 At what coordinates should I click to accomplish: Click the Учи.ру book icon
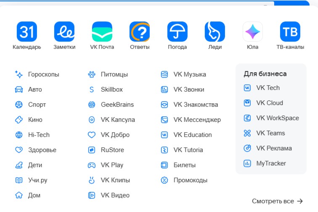pos(19,180)
